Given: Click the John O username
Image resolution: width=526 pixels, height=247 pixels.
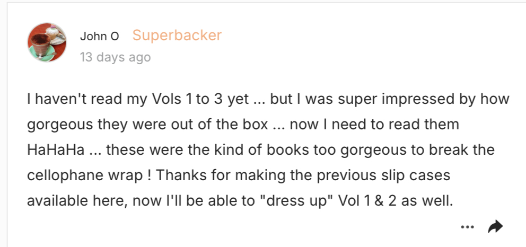Looking at the screenshot, I should coord(99,36).
